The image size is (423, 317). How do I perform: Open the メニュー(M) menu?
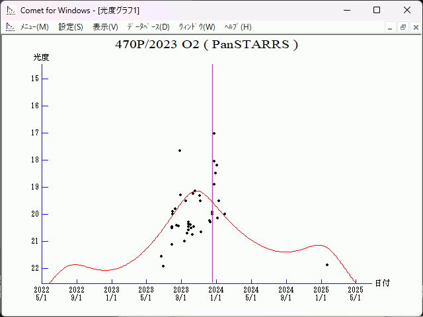pos(34,27)
